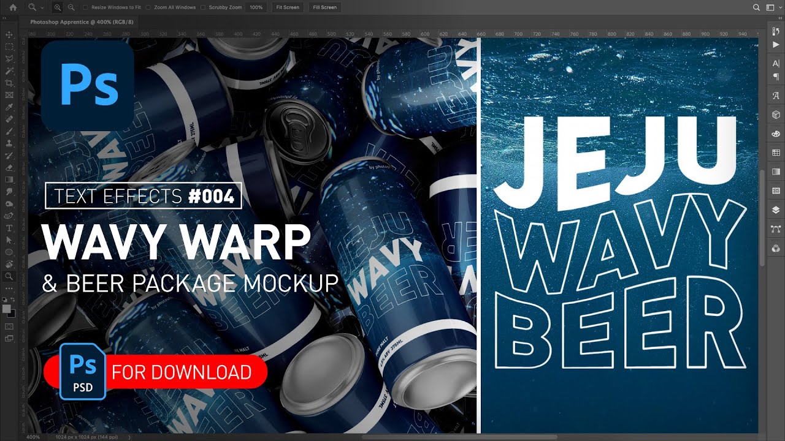Click the Fit Screen button

[288, 7]
